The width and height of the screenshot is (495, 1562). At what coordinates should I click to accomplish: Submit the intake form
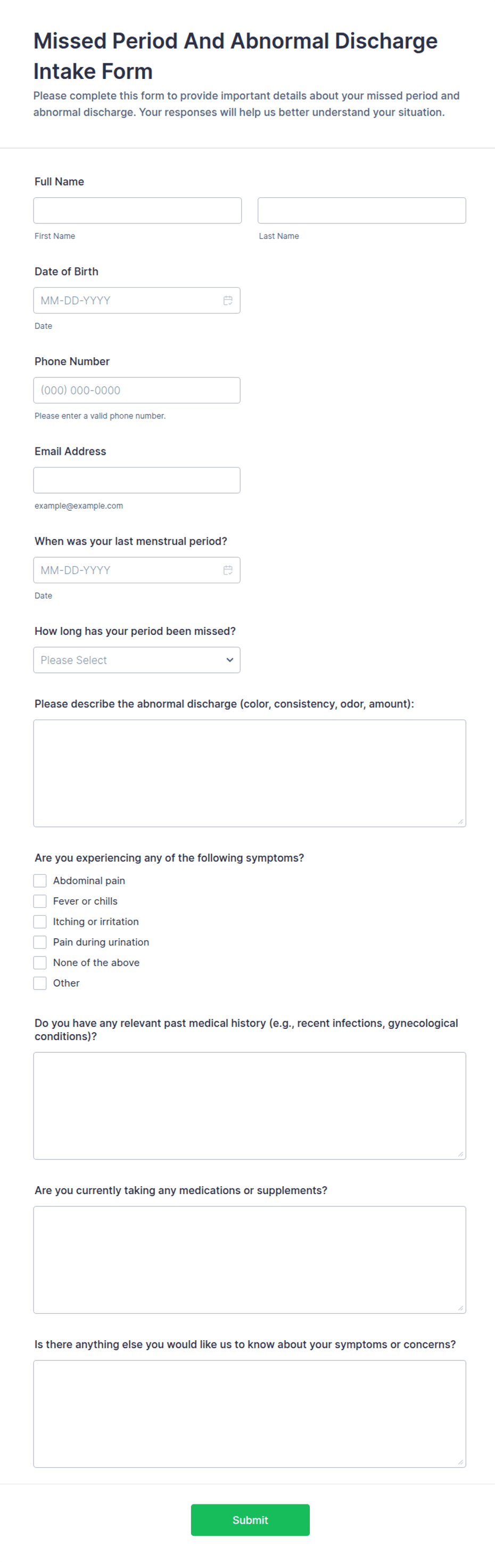coord(250,1521)
